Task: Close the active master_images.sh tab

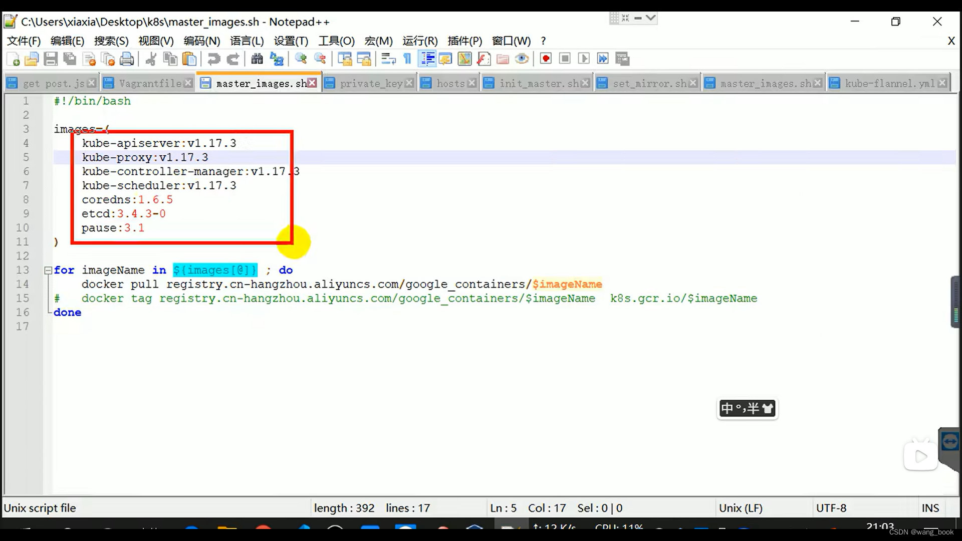Action: (x=312, y=83)
